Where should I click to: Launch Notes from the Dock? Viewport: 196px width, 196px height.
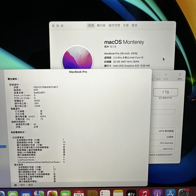[x=118, y=193]
